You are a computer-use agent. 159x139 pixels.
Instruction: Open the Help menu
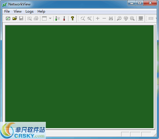point(41,11)
